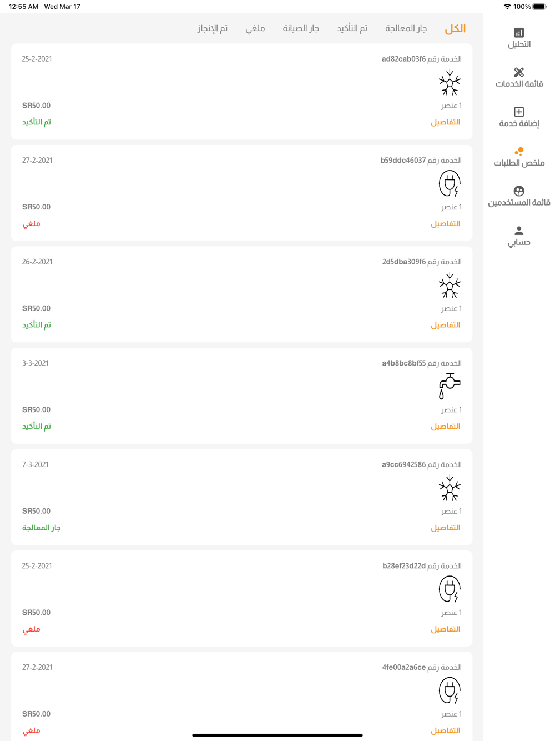Select إضافة خدمة plus icon
The width and height of the screenshot is (555, 741).
(x=519, y=112)
